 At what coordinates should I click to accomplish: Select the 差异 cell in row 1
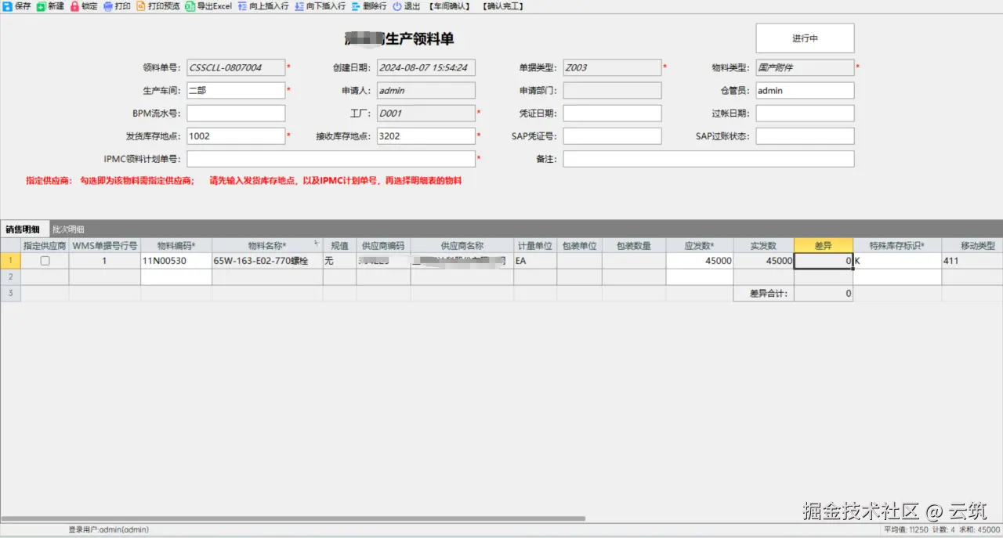click(x=823, y=261)
